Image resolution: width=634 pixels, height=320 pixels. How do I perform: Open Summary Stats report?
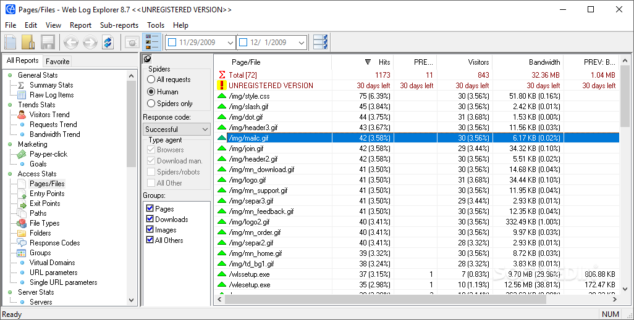pos(51,85)
